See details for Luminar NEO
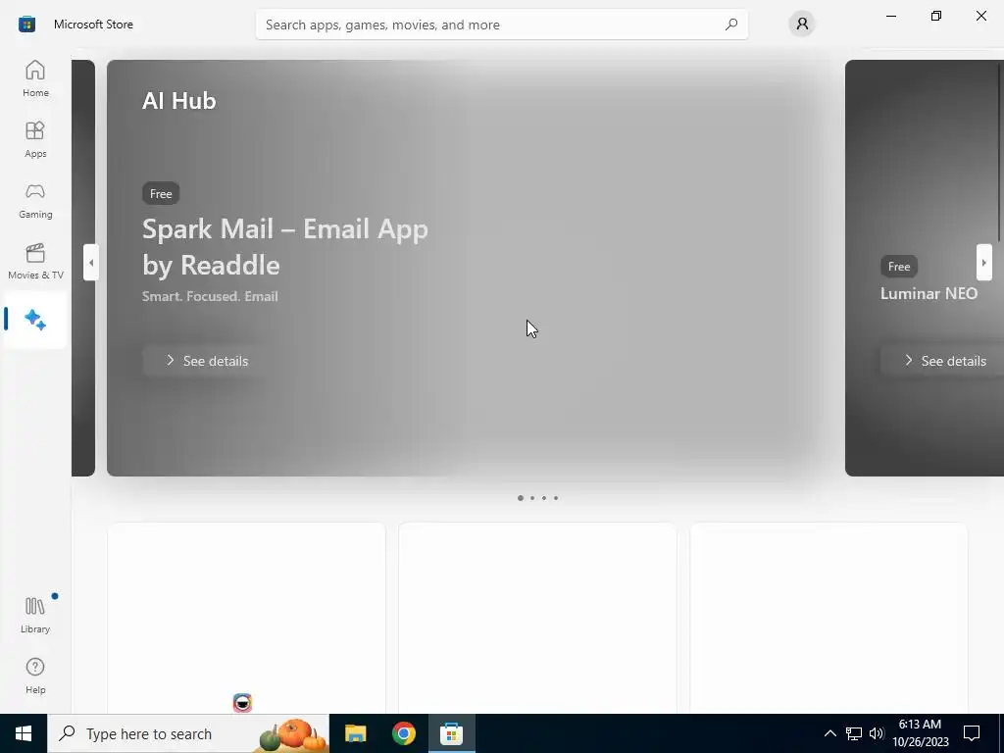The height and width of the screenshot is (753, 1004). point(942,361)
